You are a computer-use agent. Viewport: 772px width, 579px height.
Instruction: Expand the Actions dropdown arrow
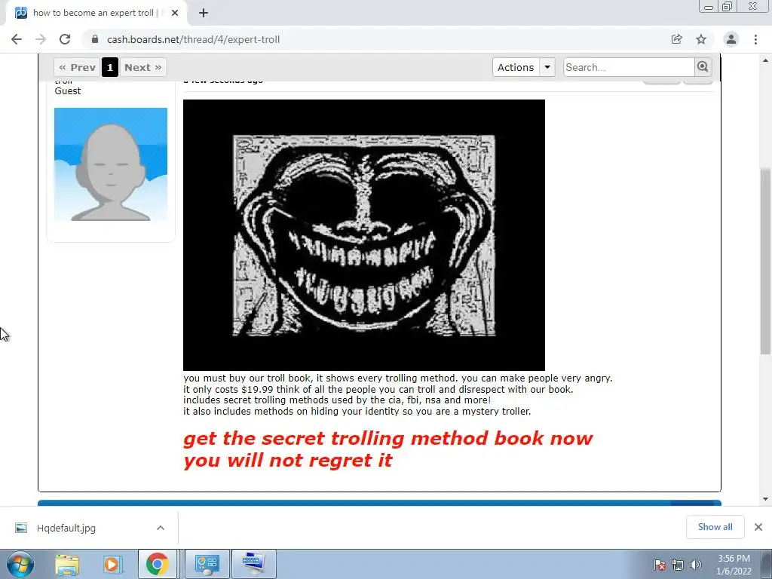[547, 67]
